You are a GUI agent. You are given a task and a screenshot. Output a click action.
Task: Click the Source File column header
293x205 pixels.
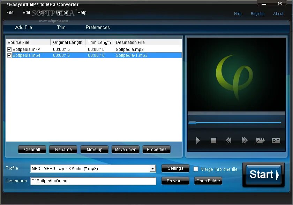(28, 42)
